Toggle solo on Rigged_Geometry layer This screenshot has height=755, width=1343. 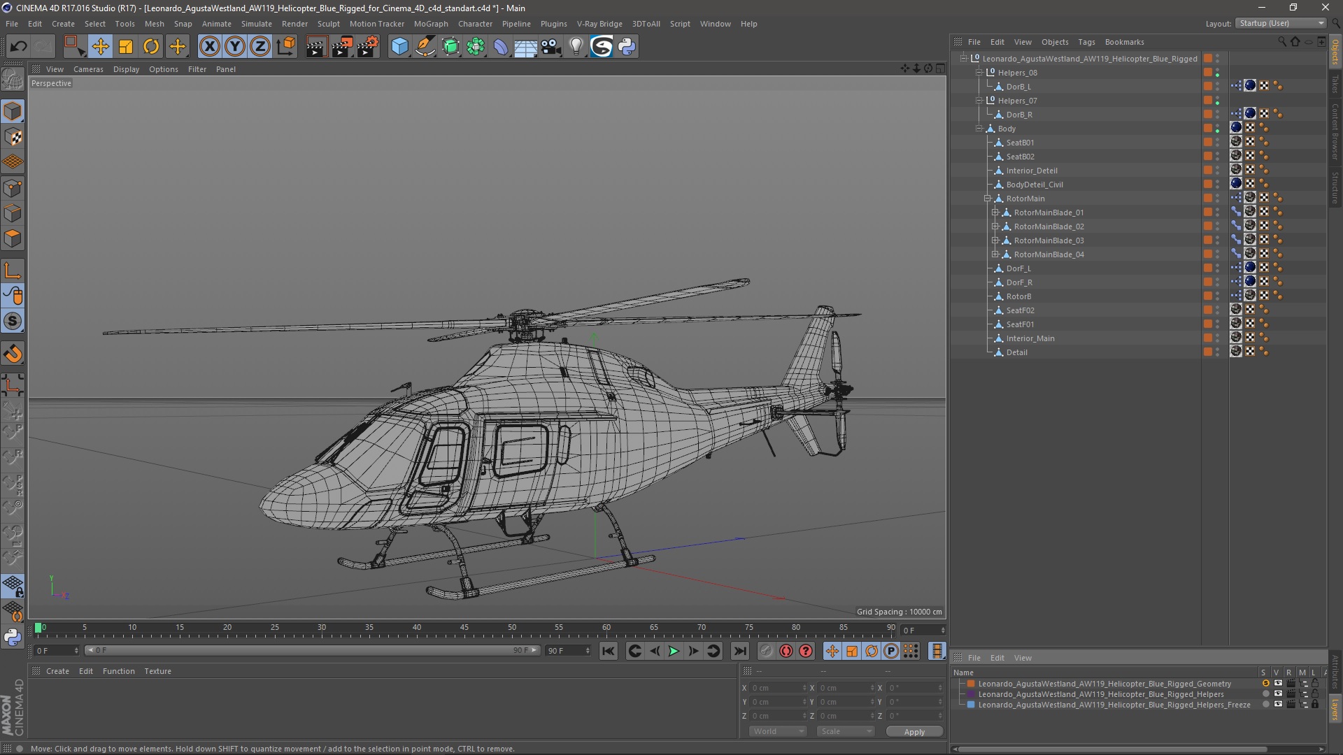(1265, 684)
